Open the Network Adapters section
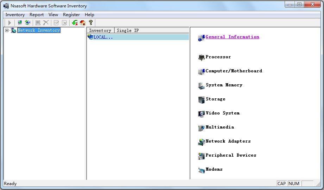Image resolution: width=324 pixels, height=190 pixels. click(228, 141)
